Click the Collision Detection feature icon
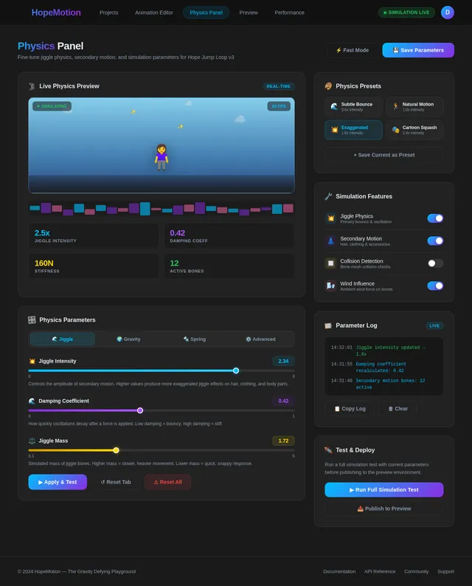 [x=330, y=263]
